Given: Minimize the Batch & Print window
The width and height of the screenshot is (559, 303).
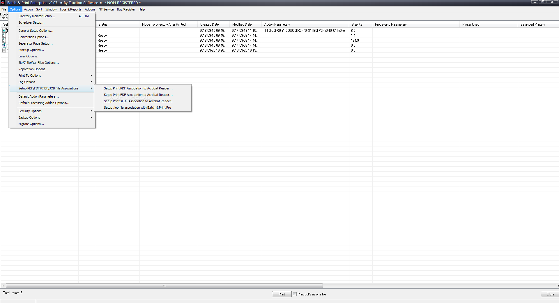Looking at the screenshot, I should (535, 2).
